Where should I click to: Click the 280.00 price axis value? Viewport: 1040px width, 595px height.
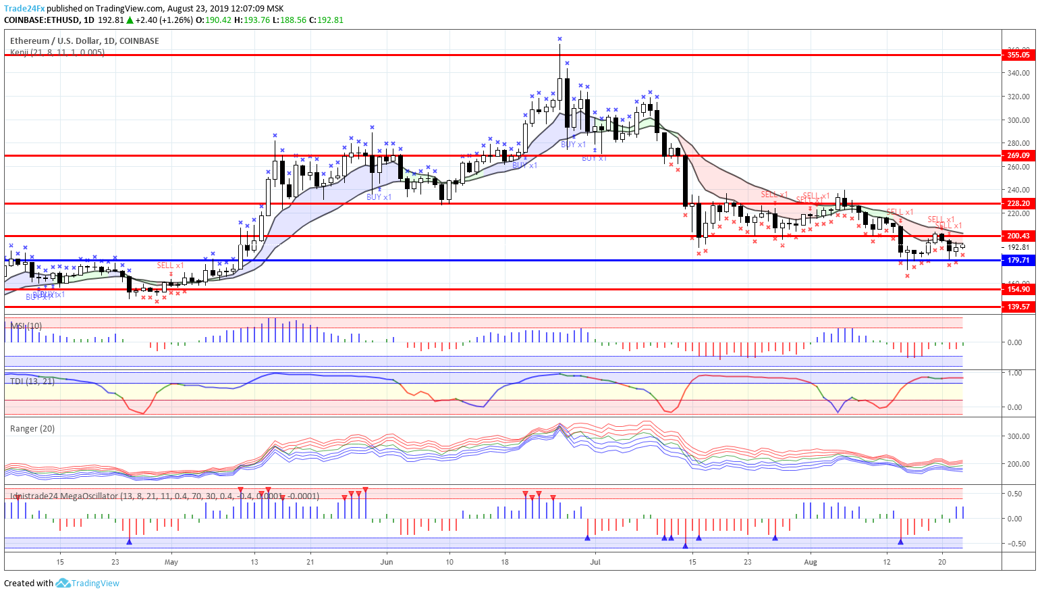[1018, 143]
